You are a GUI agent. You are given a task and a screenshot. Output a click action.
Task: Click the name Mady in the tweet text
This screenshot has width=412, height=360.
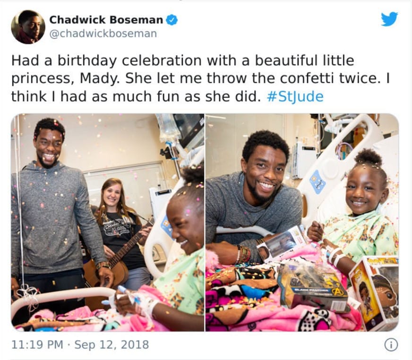pos(100,78)
